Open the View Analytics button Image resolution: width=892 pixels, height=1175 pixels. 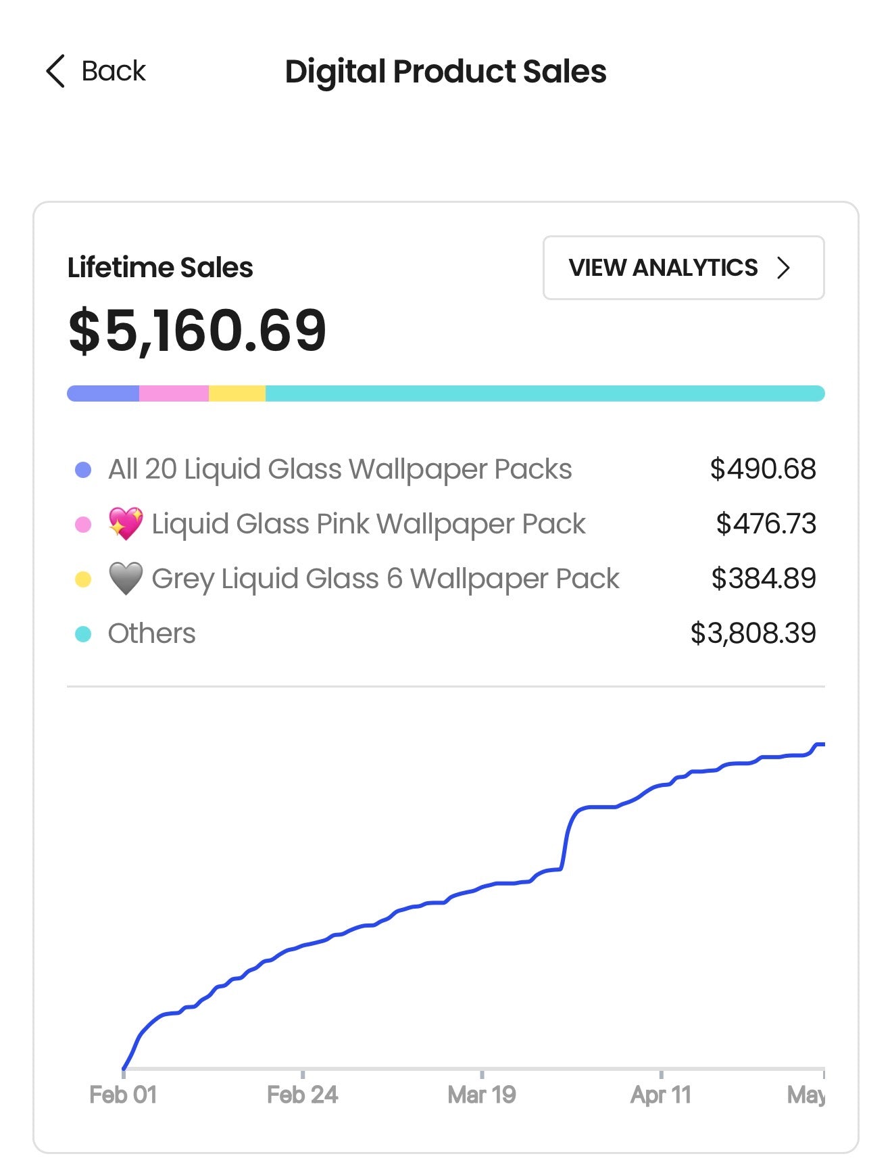click(x=683, y=268)
